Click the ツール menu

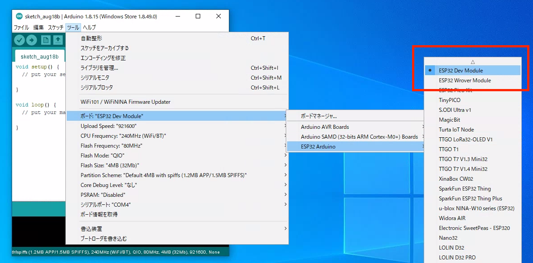[x=73, y=27]
